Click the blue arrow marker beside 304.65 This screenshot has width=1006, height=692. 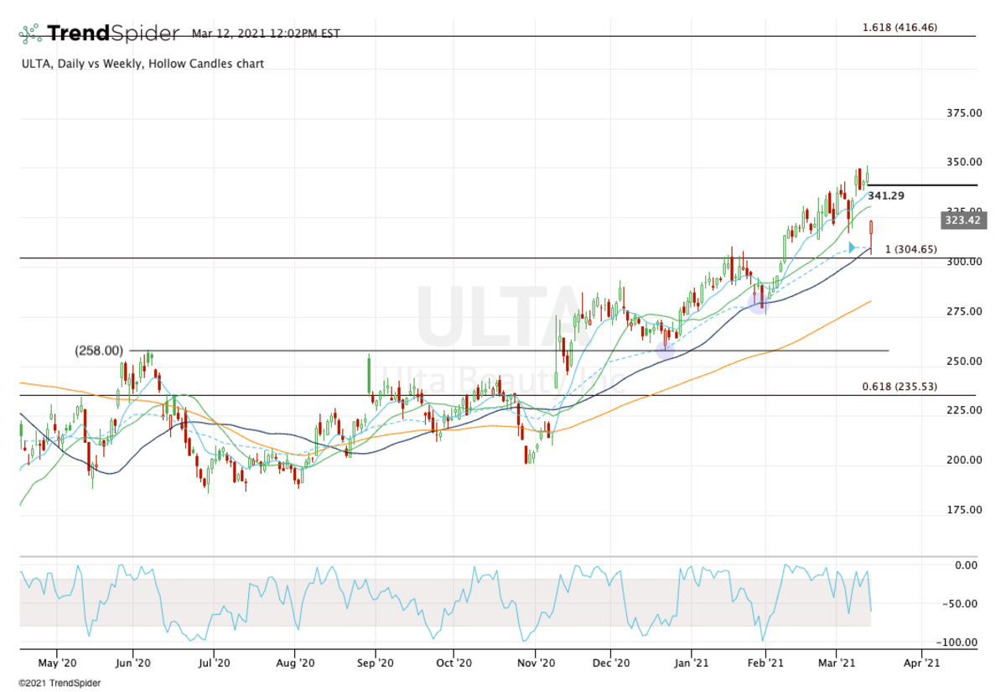[x=852, y=247]
